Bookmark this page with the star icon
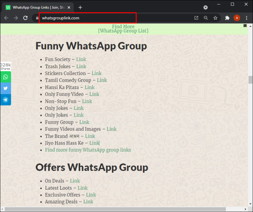The height and width of the screenshot is (212, 253). pos(215,18)
